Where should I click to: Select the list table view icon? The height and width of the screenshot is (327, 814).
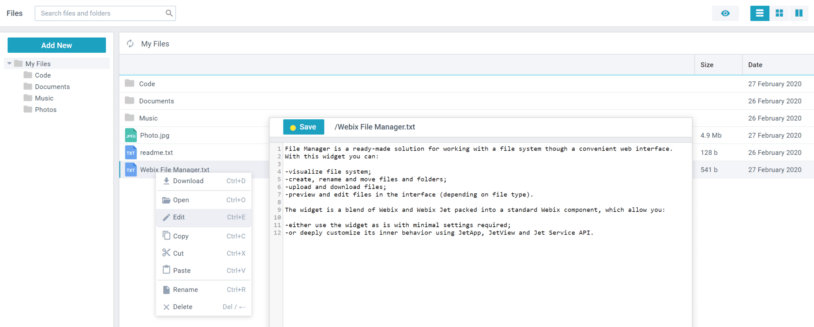[760, 13]
